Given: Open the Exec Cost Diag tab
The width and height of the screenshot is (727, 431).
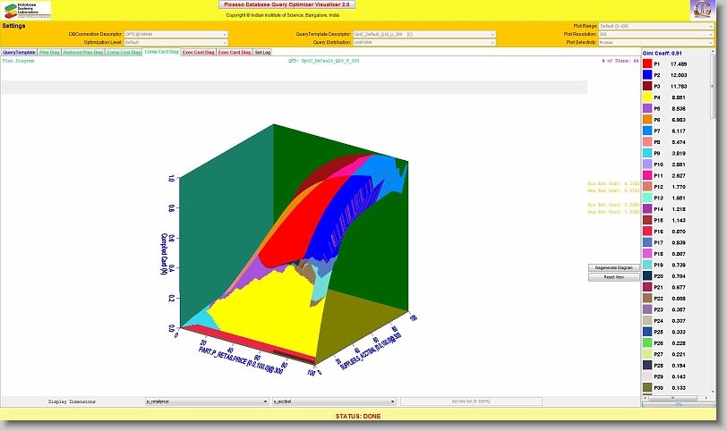Looking at the screenshot, I should pos(198,53).
